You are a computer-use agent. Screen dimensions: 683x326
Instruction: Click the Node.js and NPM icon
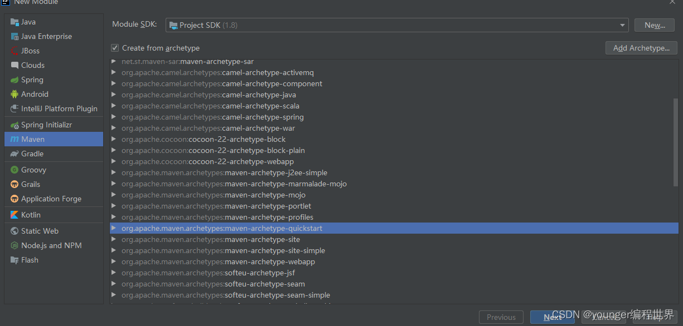coord(14,246)
